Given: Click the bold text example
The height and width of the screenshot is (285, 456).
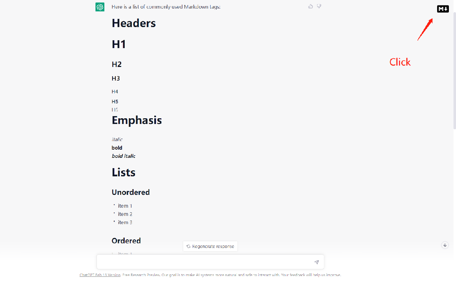Looking at the screenshot, I should coord(117,147).
